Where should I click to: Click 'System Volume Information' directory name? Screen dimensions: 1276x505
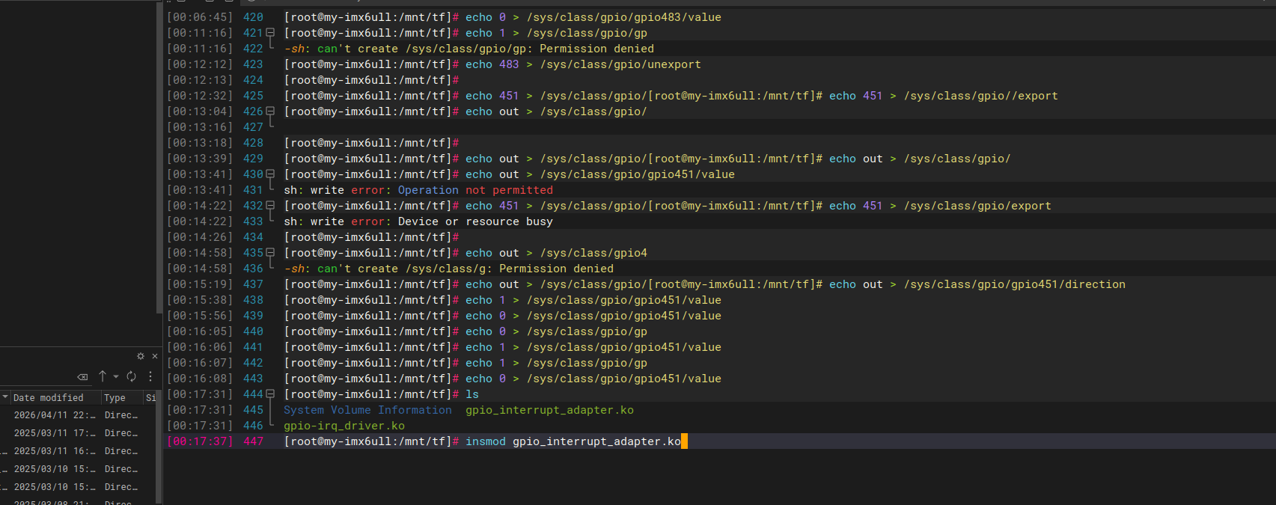(x=367, y=410)
